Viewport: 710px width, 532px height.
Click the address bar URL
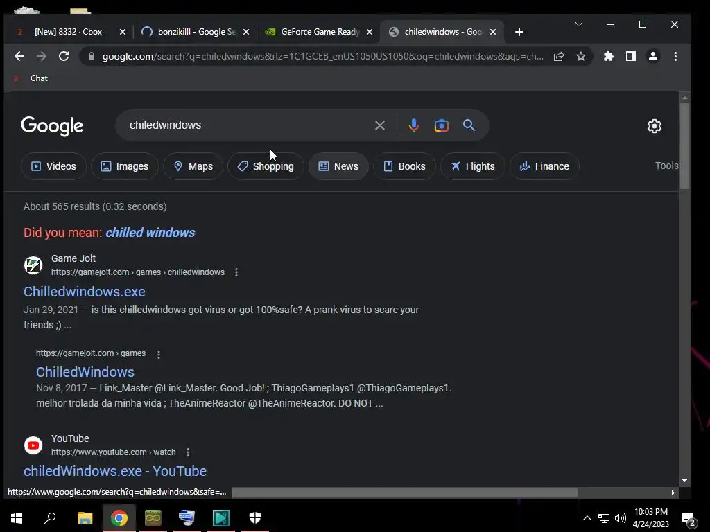point(322,56)
